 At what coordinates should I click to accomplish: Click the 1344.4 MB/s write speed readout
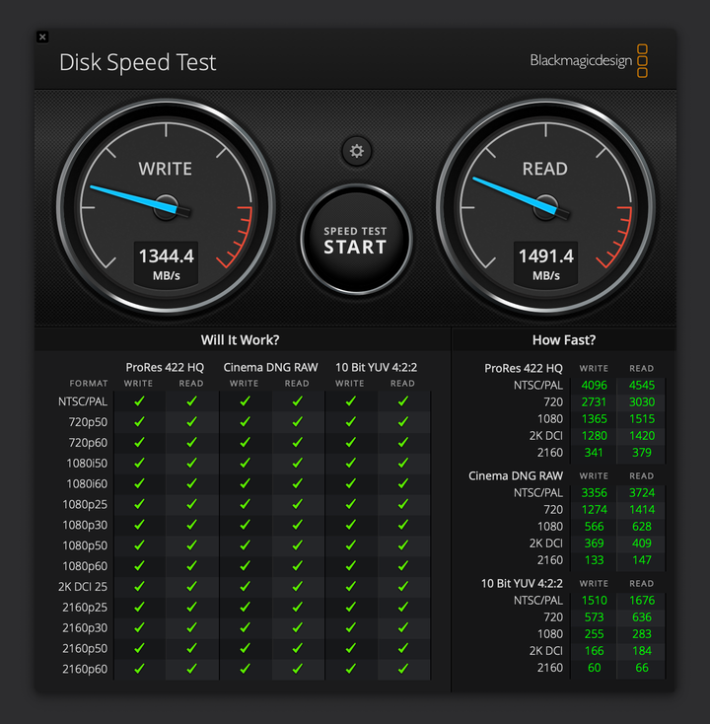(167, 263)
